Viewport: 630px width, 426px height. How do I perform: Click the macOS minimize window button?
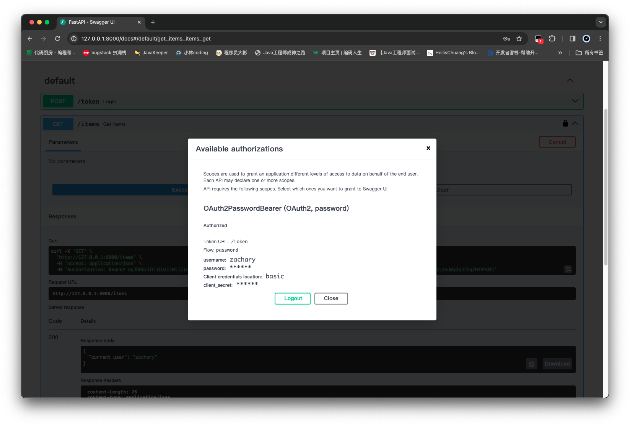[39, 22]
